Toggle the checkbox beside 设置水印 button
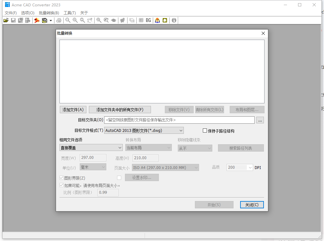The image size is (324, 241). pos(119,178)
